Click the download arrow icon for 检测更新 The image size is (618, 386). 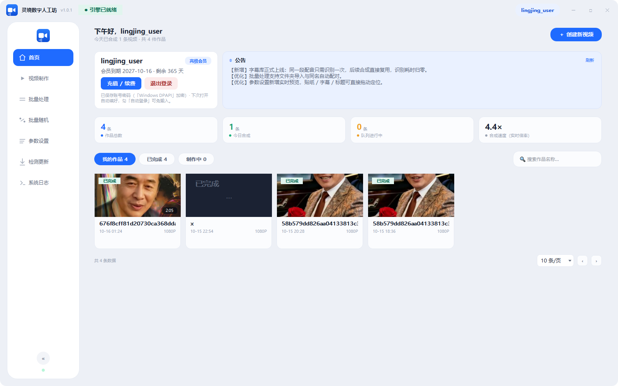pyautogui.click(x=22, y=162)
